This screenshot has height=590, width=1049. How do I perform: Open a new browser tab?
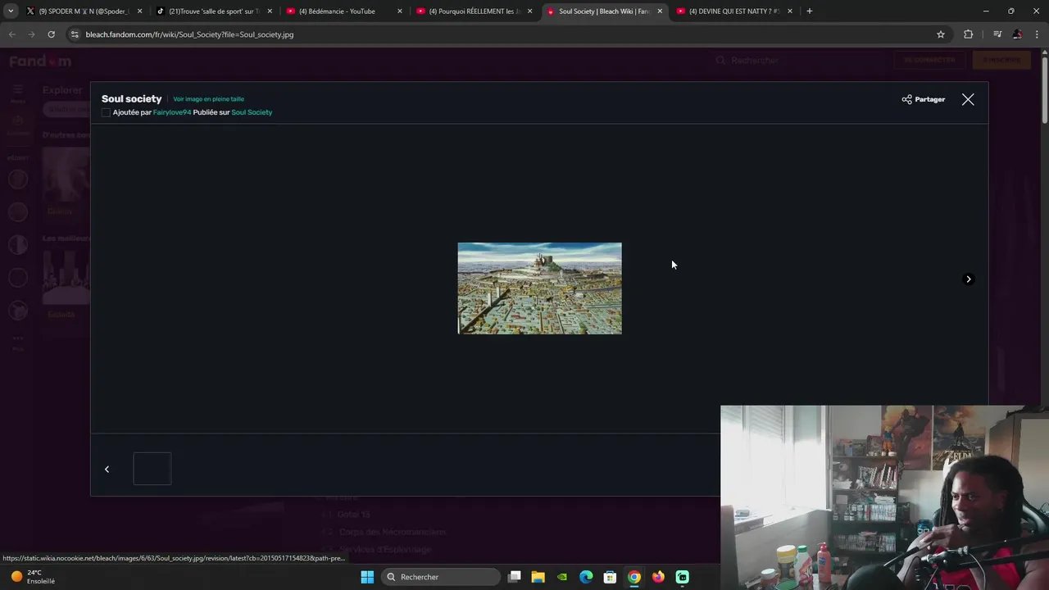coord(810,11)
